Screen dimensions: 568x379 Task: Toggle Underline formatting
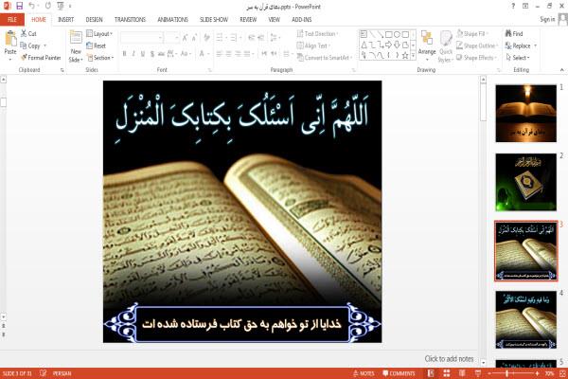[143, 54]
